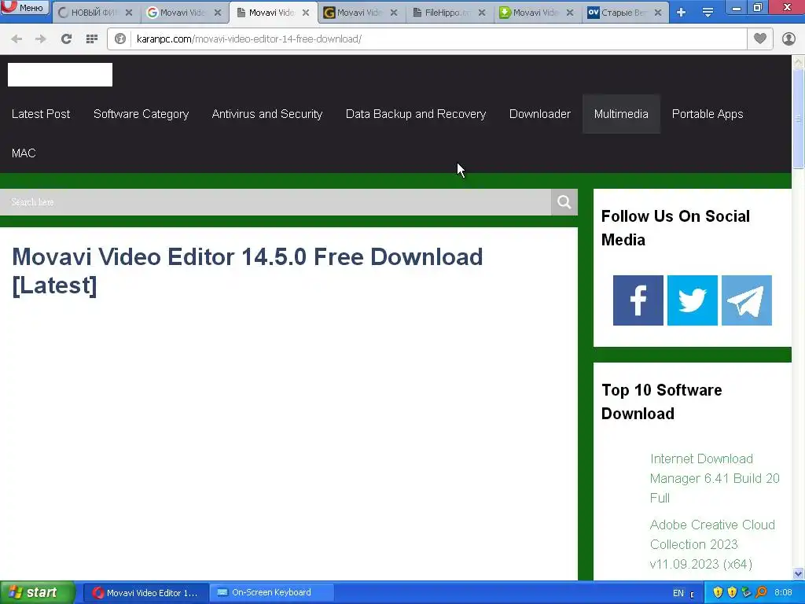This screenshot has width=805, height=604.
Task: Open the MAC category
Action: tap(24, 153)
